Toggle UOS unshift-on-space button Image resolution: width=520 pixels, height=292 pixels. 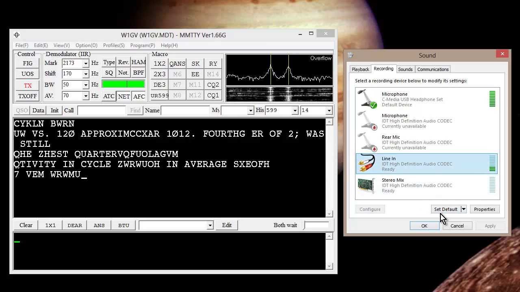coord(28,74)
